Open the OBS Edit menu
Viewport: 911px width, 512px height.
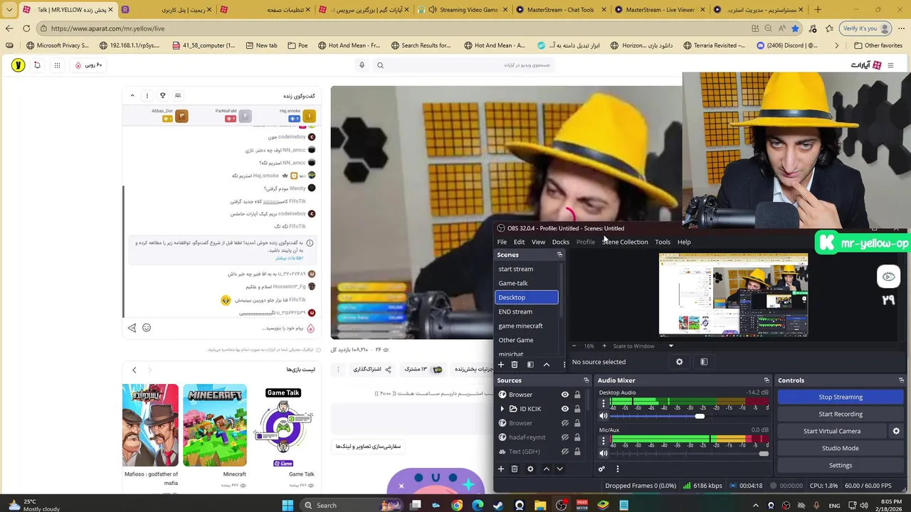click(519, 242)
